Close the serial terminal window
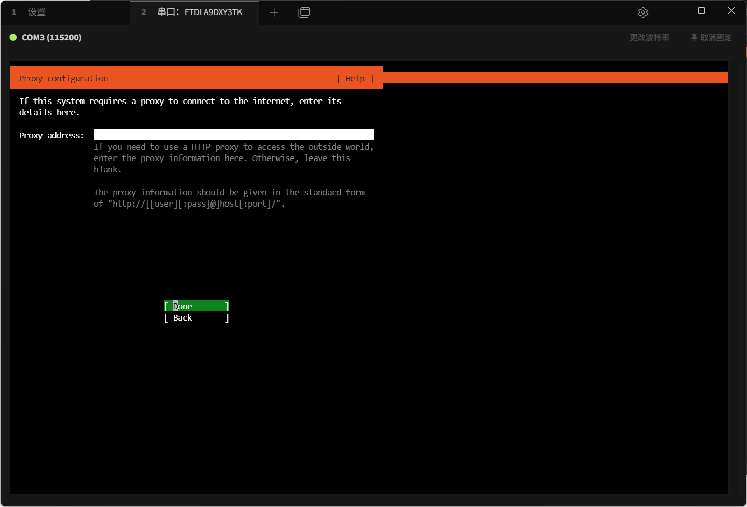Image resolution: width=747 pixels, height=507 pixels. pyautogui.click(x=731, y=11)
